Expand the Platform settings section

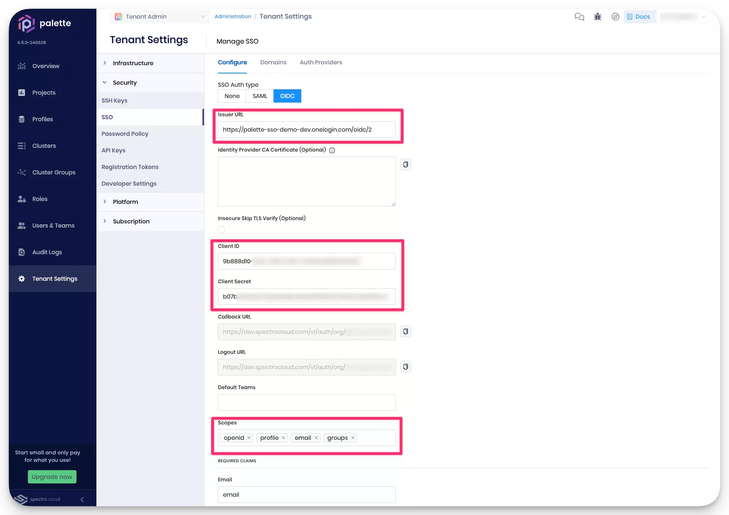(x=126, y=202)
